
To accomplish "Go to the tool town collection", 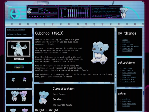I will 127,68.
